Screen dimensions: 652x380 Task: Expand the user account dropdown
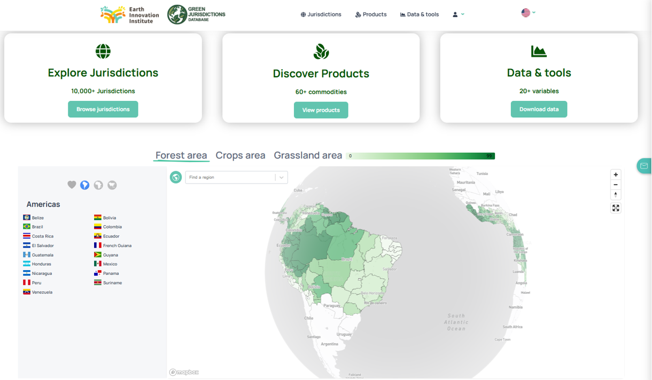point(459,14)
